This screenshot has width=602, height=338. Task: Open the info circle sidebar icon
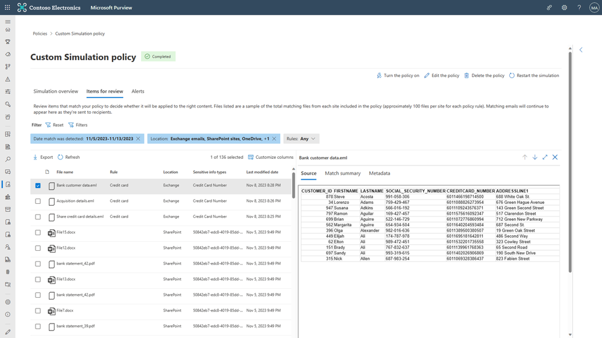[x=8, y=314]
